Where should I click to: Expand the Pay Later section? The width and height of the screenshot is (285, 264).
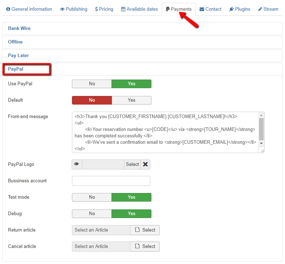click(19, 56)
